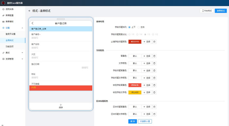Select the 左右 field title layout radio

coord(138,27)
